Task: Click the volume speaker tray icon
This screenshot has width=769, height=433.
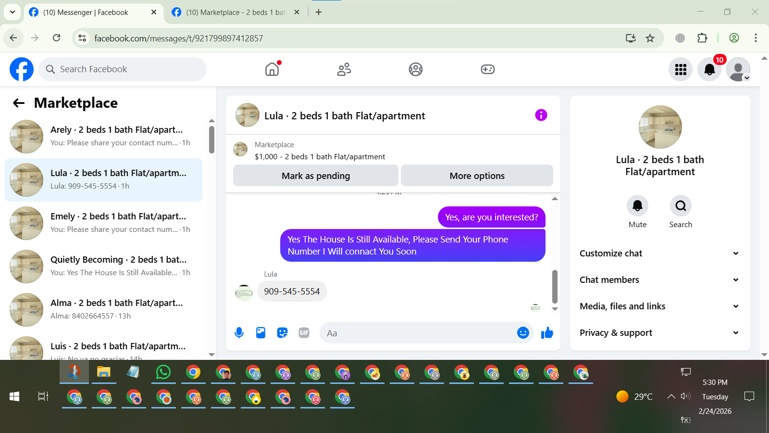Action: 685,396
